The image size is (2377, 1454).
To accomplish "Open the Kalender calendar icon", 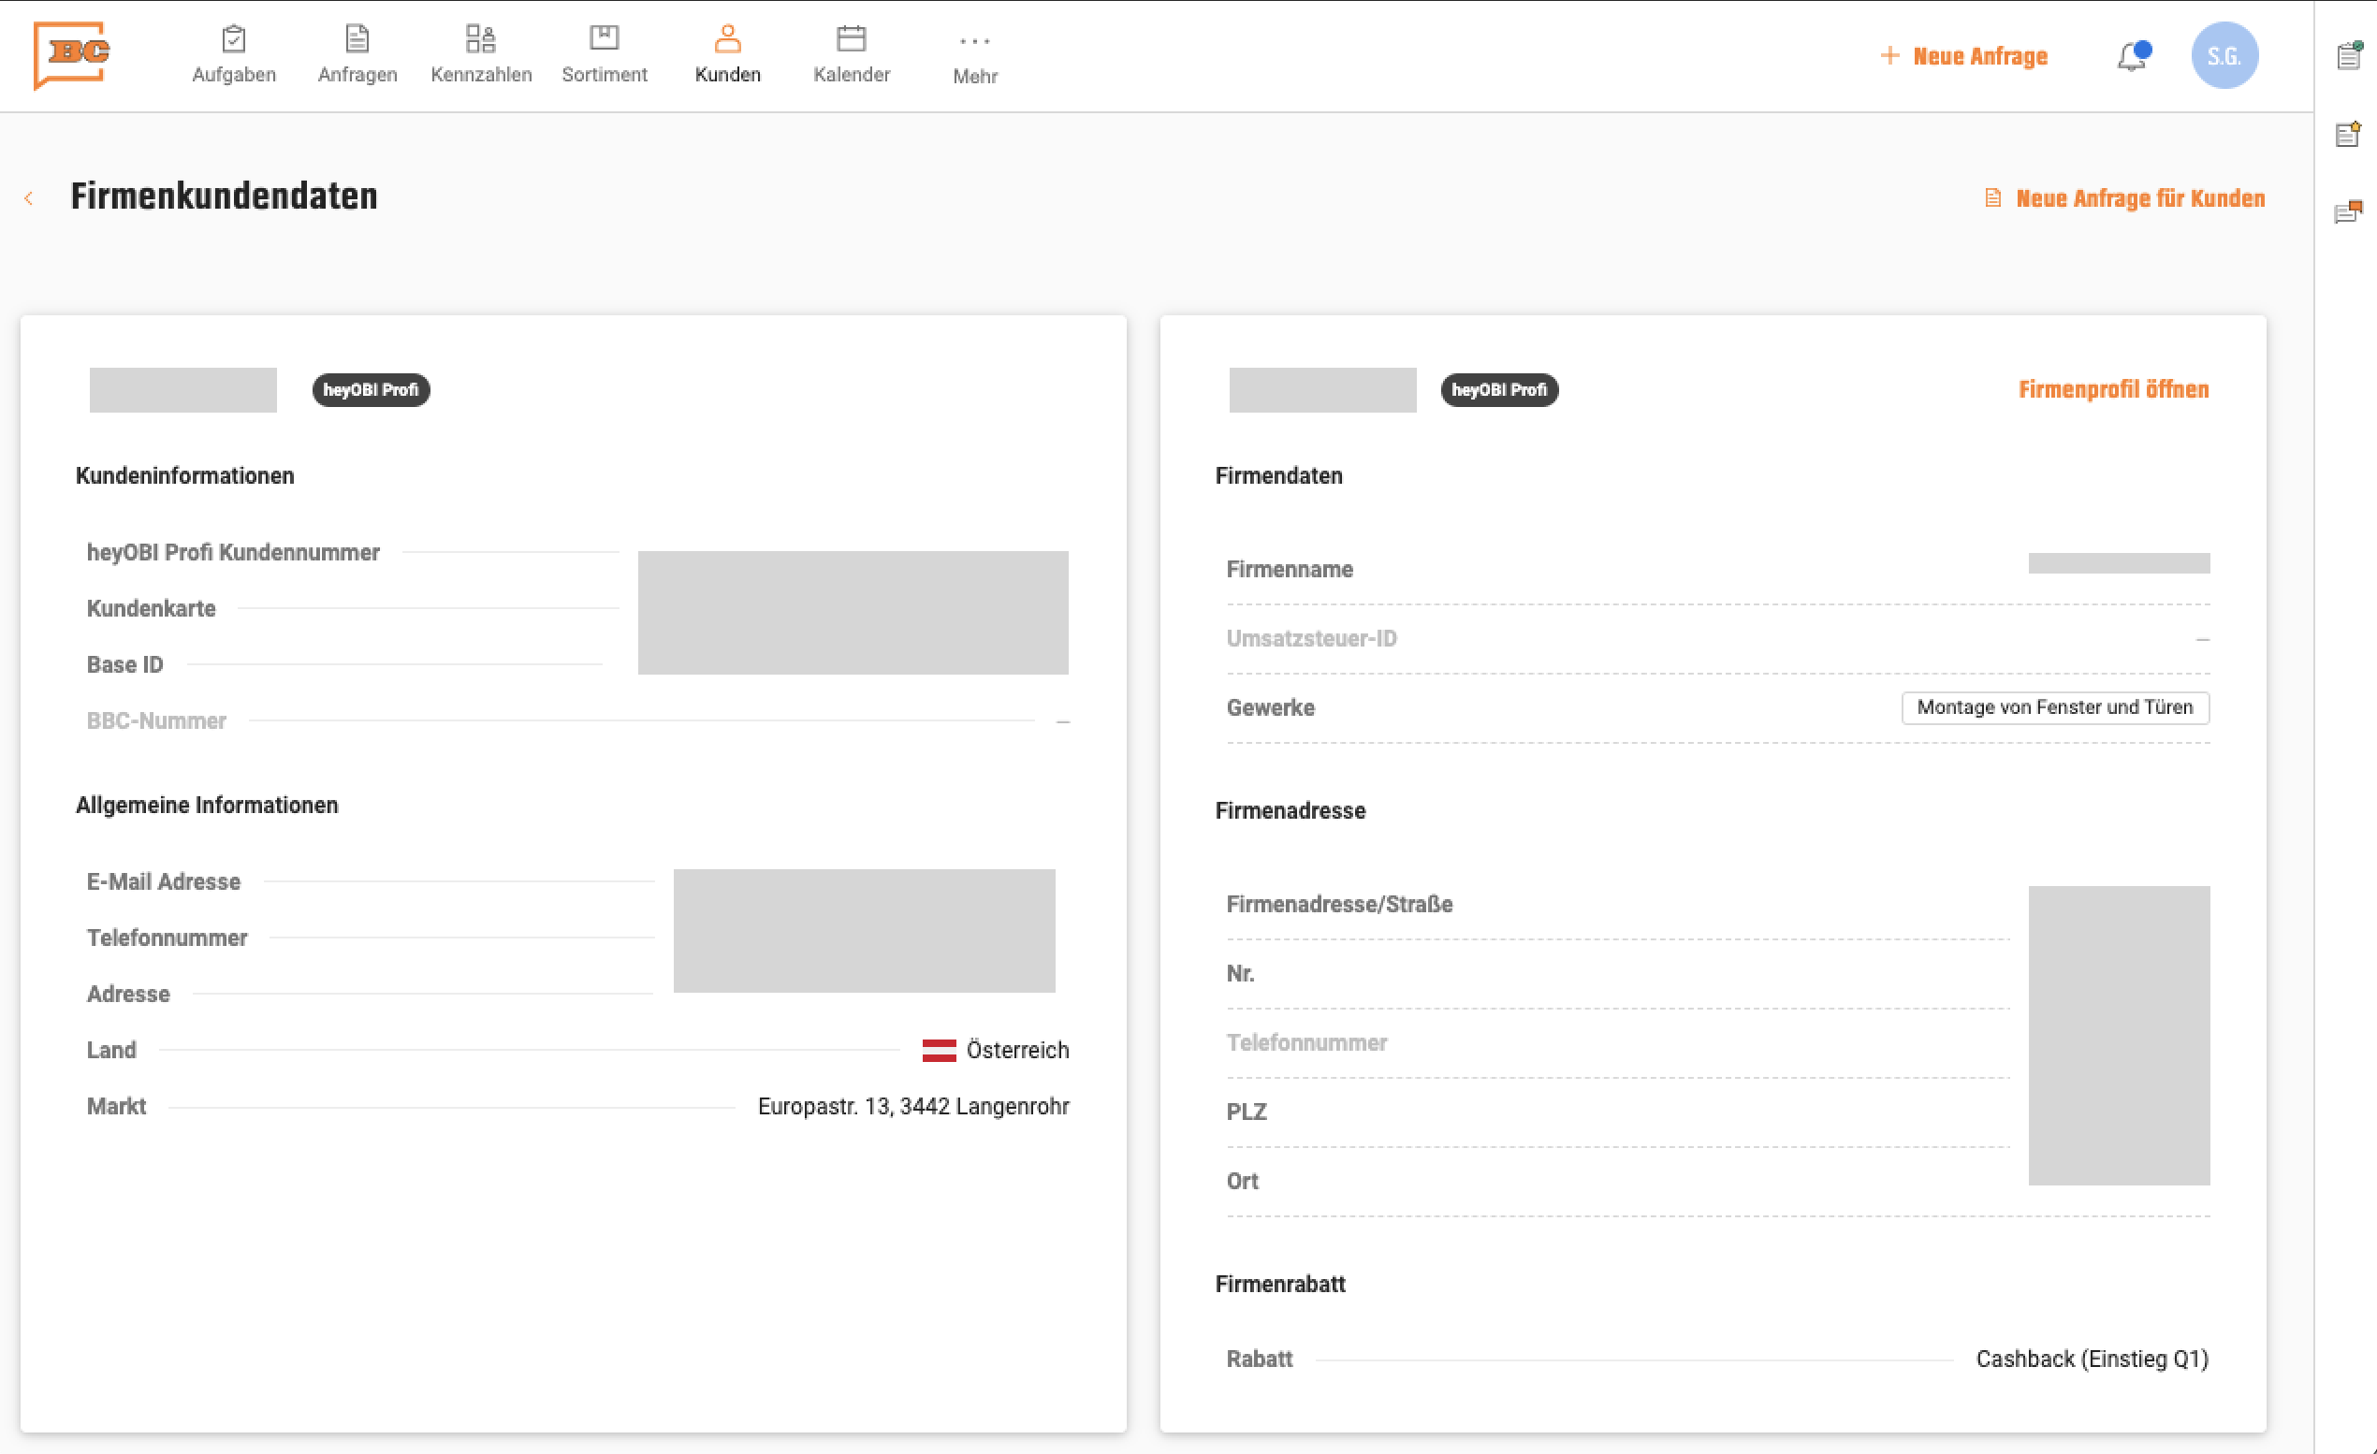I will 851,39.
